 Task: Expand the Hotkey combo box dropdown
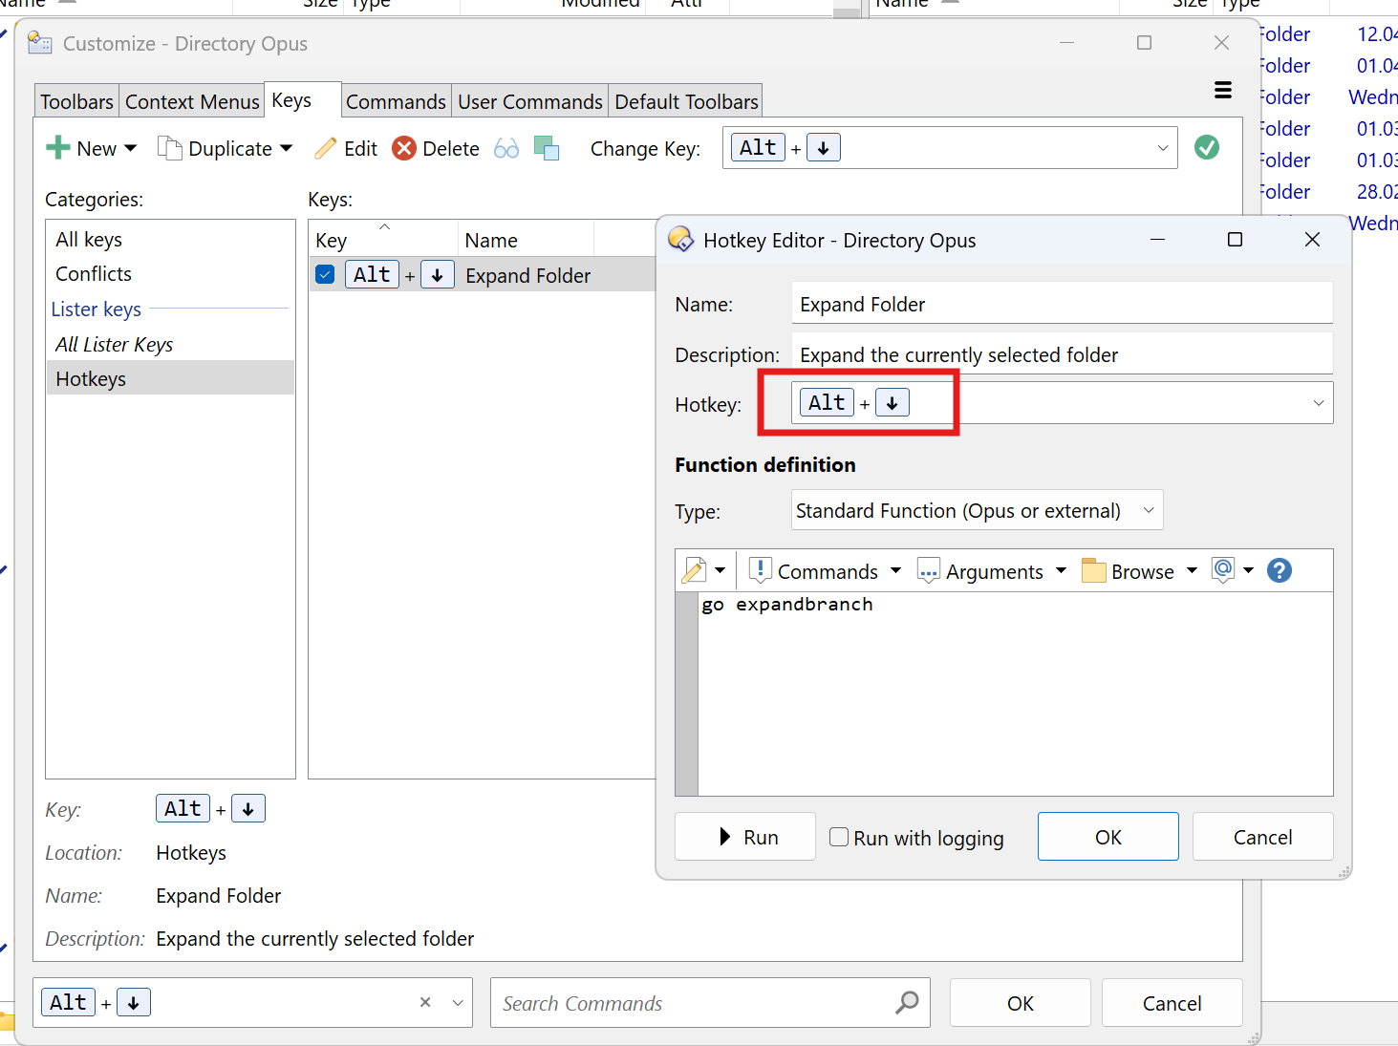pos(1319,403)
